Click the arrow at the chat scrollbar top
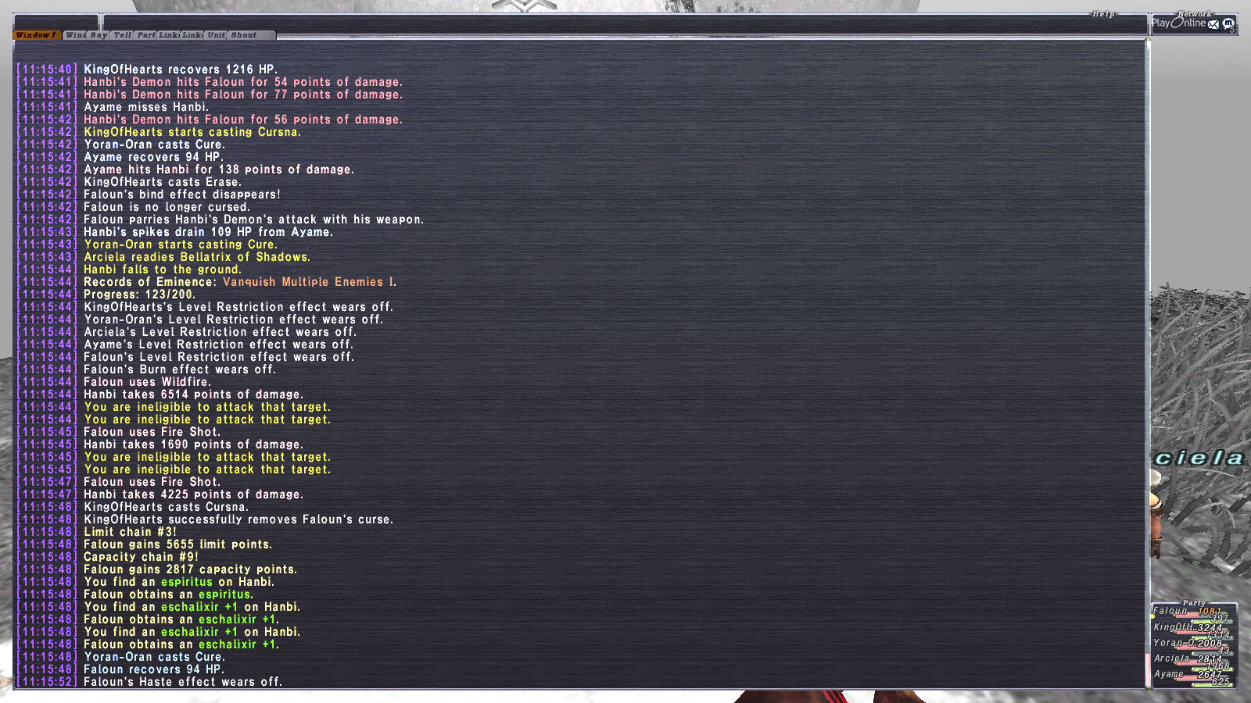The width and height of the screenshot is (1251, 703). coord(1148,41)
